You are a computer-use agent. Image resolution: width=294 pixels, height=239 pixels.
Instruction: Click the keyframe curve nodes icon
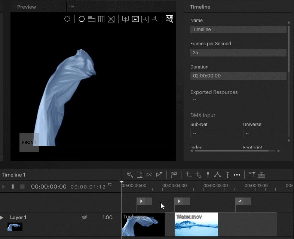tap(217, 175)
